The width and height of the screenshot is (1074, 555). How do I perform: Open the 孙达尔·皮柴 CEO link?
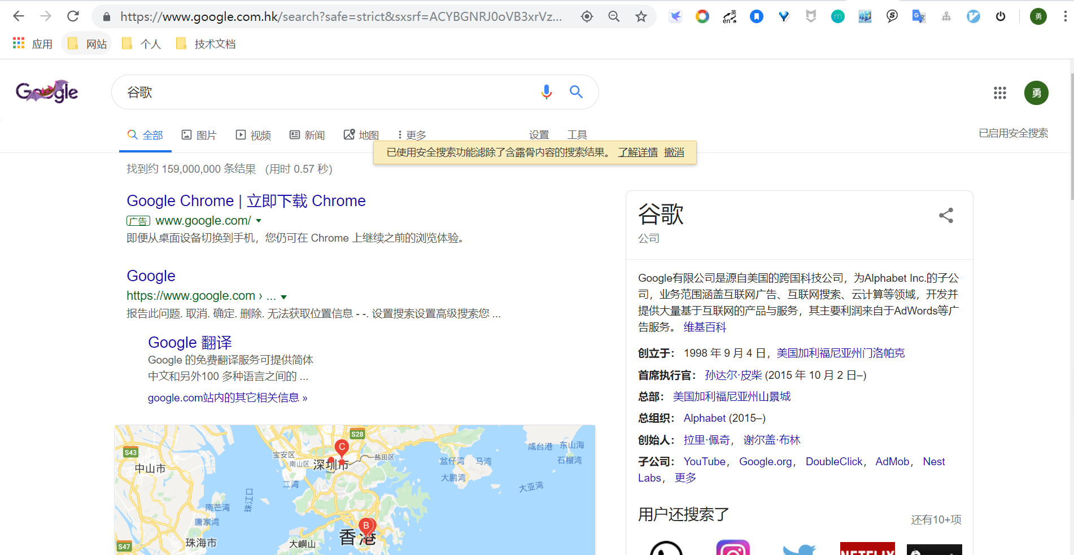coord(734,375)
